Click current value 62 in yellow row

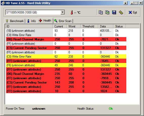point(56,57)
